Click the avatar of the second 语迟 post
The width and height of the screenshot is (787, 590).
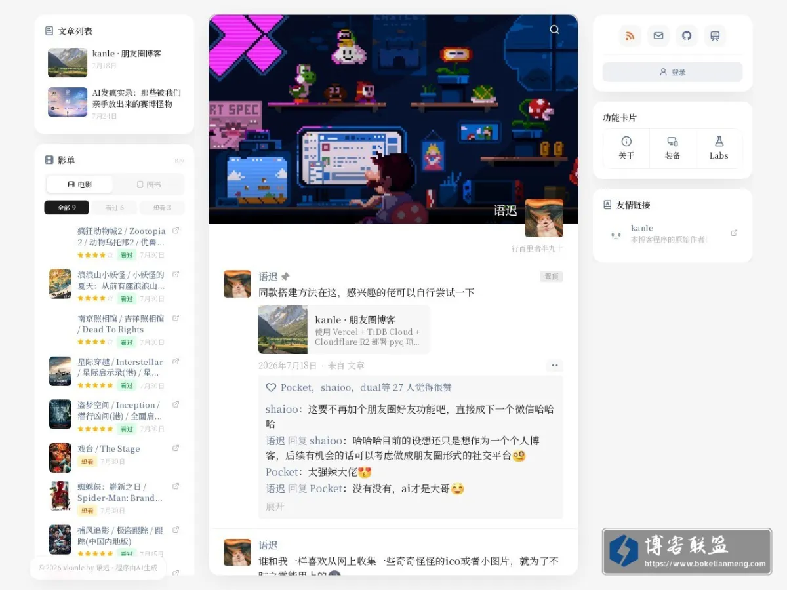coord(237,553)
